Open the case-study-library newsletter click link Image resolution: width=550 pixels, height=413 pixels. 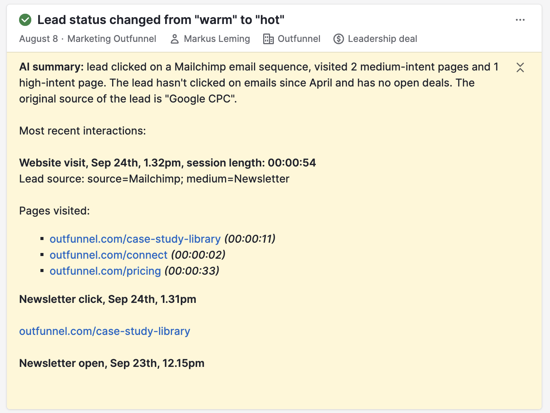(x=105, y=331)
